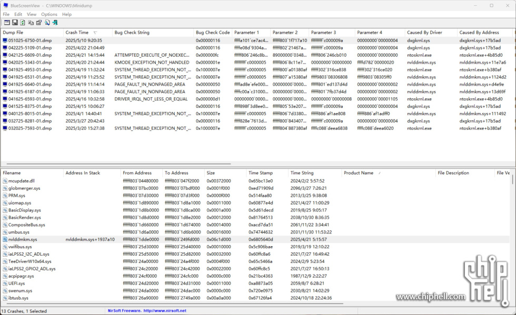The width and height of the screenshot is (516, 315).
Task: Click the file icon beside TeeDriverW10x64.sys
Action: (x=5, y=261)
